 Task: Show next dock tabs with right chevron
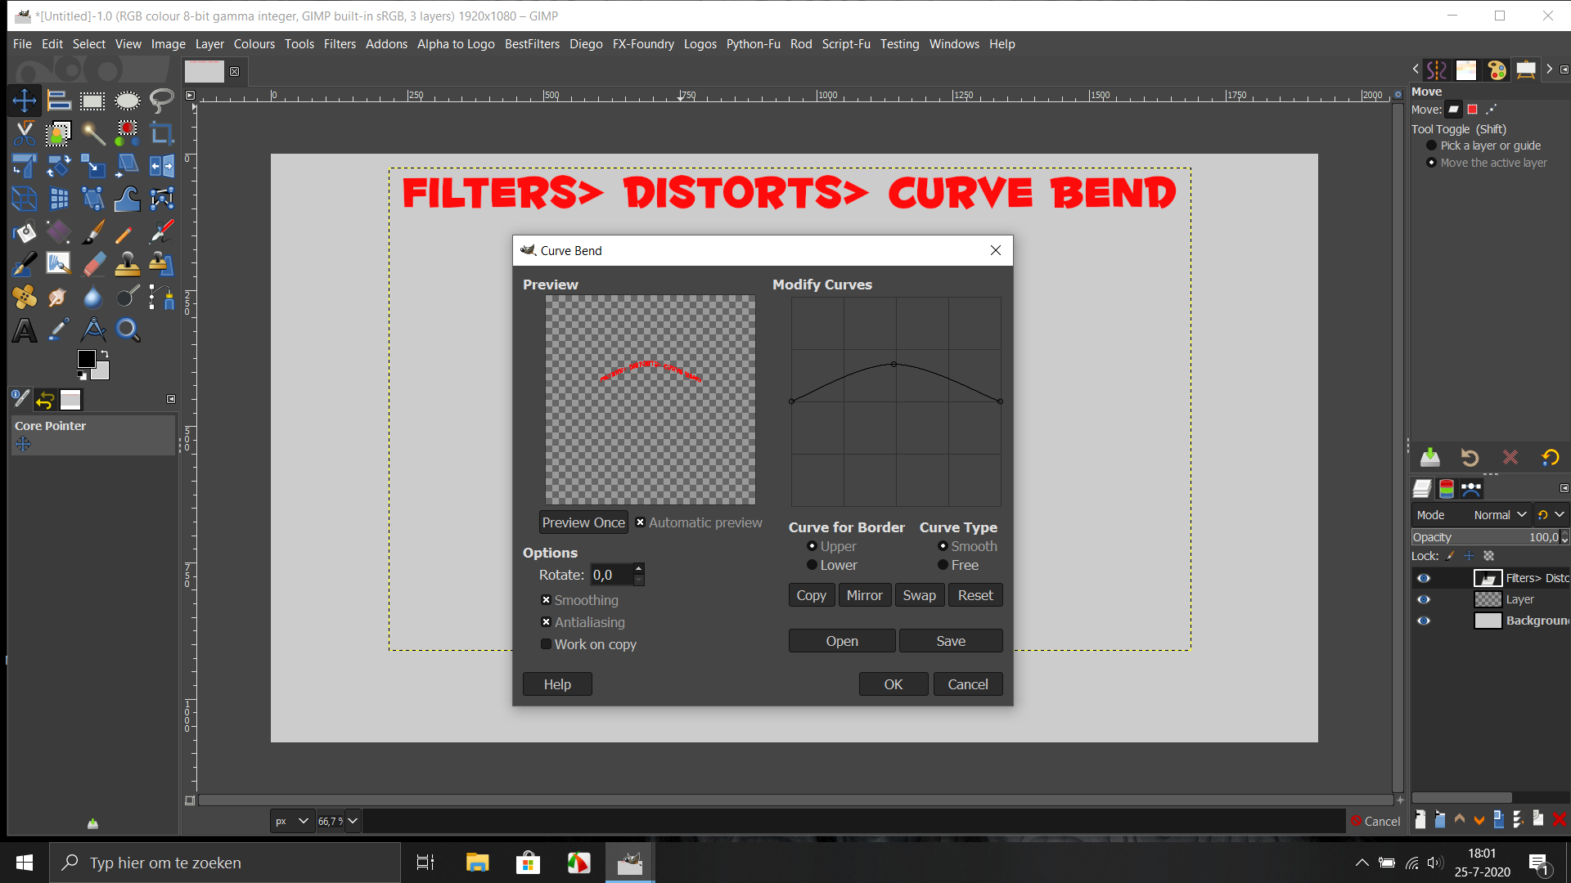tap(1549, 69)
